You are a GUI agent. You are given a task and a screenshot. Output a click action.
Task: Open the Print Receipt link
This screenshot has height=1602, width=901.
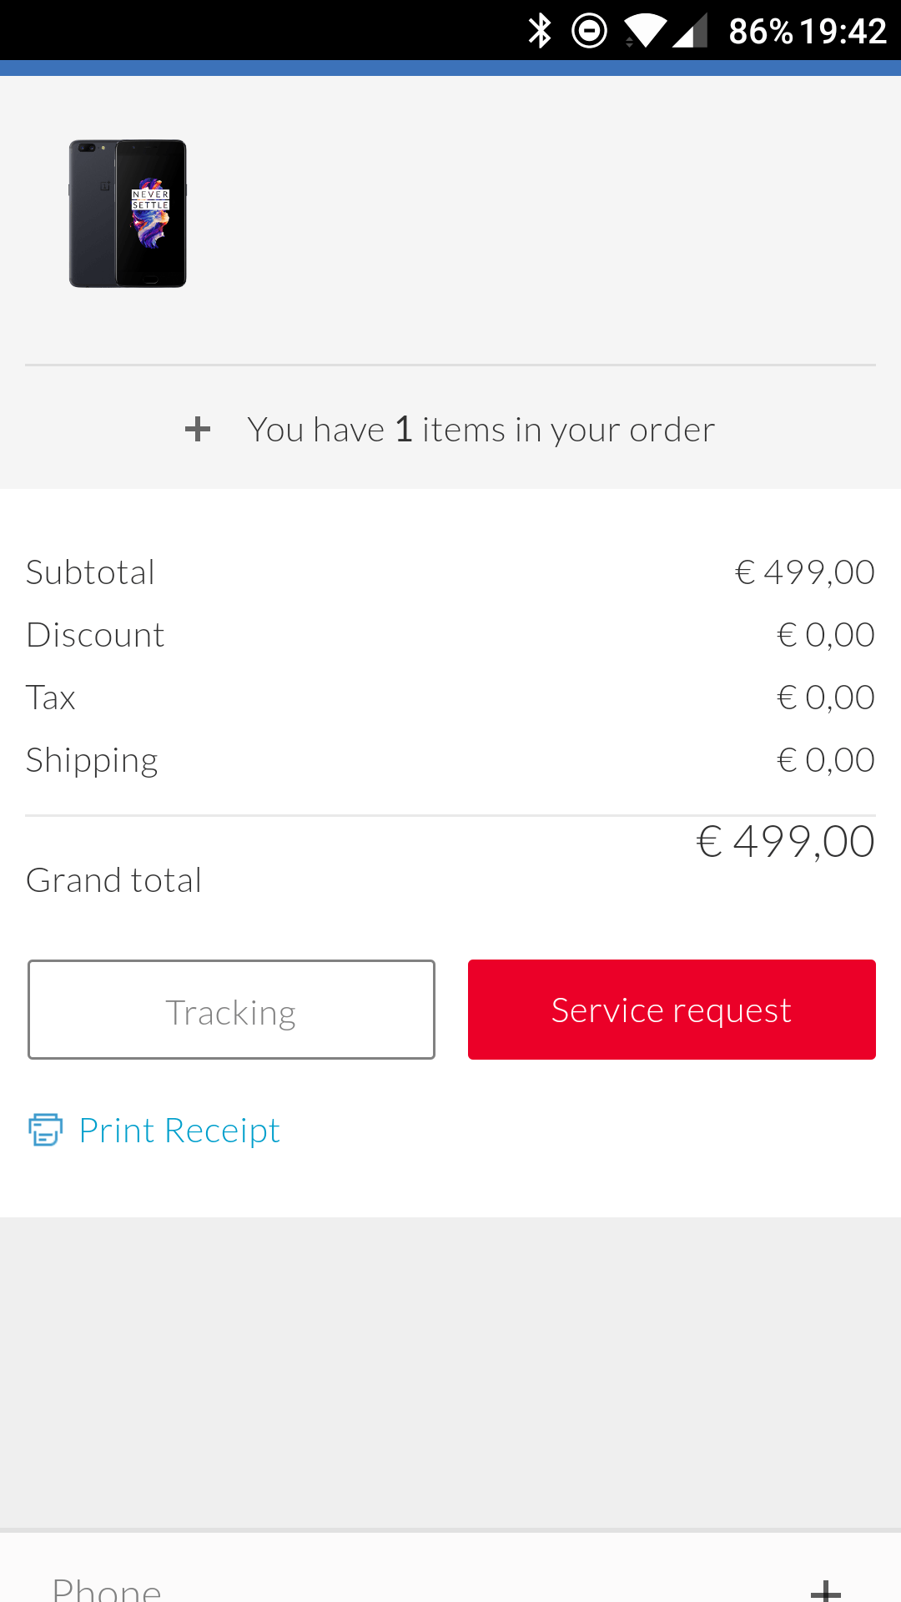pos(179,1131)
